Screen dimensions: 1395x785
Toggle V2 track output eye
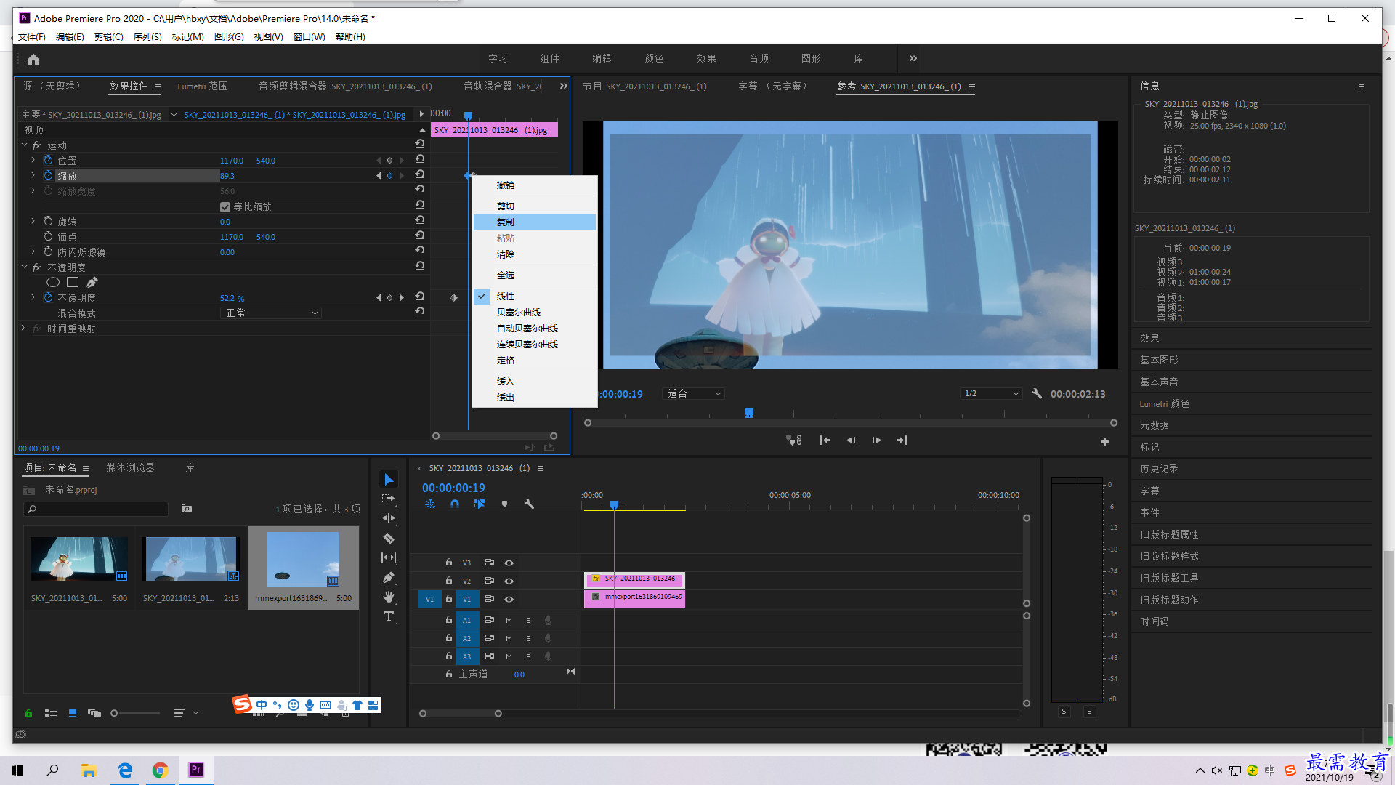point(509,581)
